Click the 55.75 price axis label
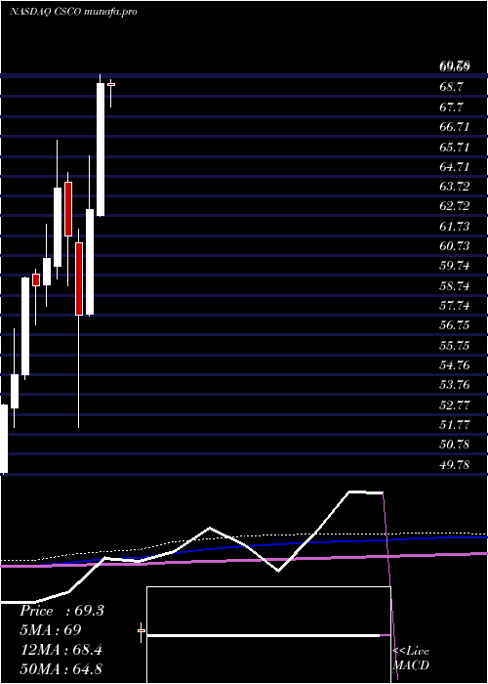 click(x=455, y=346)
